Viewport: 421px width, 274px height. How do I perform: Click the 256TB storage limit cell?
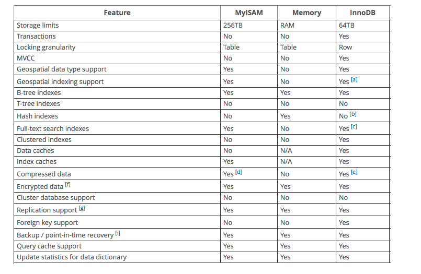coord(233,25)
